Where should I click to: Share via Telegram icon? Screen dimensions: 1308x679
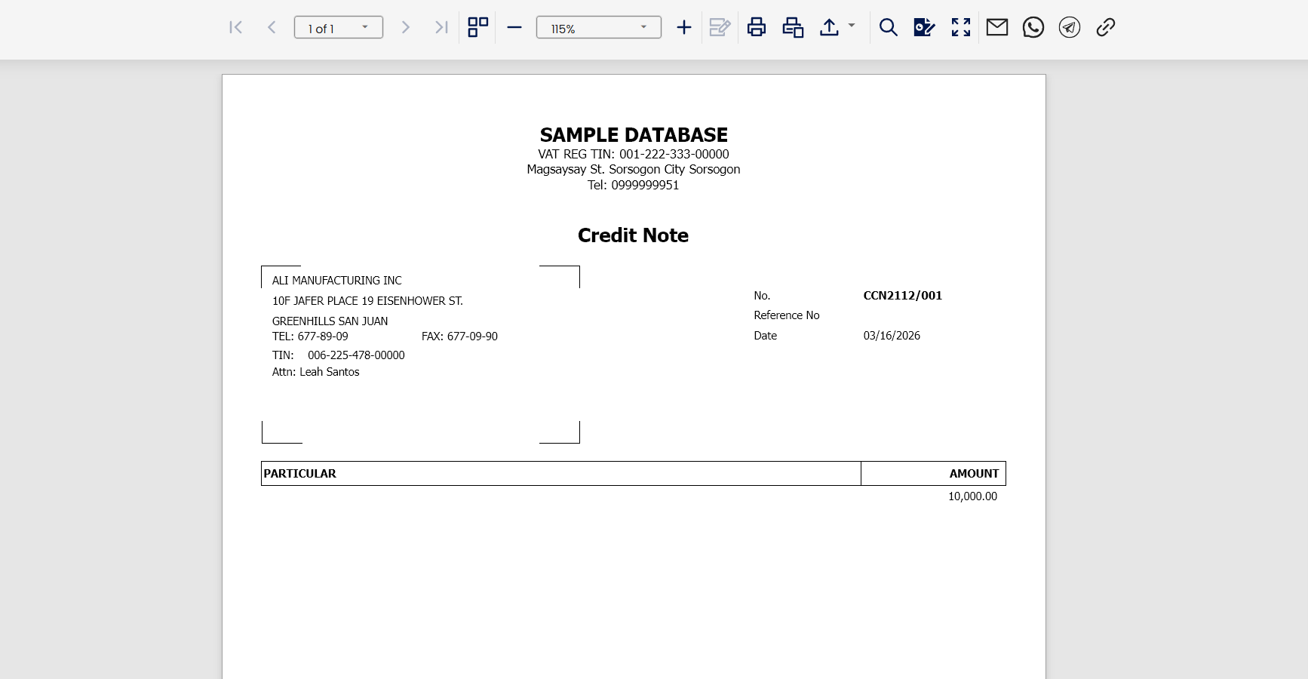tap(1070, 28)
